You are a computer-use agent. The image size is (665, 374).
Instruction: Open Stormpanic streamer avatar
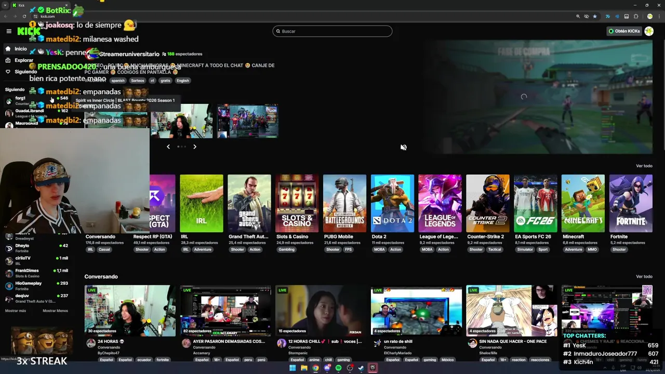pos(282,343)
